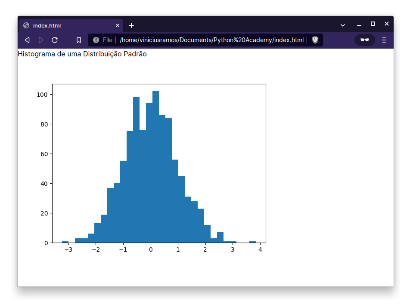
Task: Open a new tab with plus
Action: click(131, 25)
